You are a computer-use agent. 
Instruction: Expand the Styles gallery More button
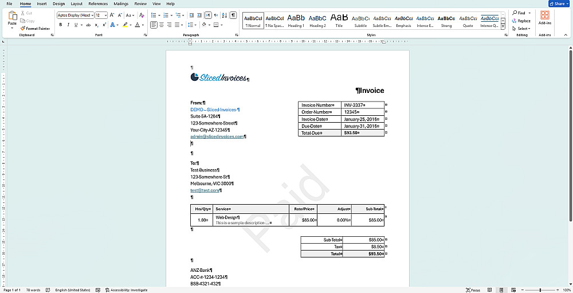[503, 27]
